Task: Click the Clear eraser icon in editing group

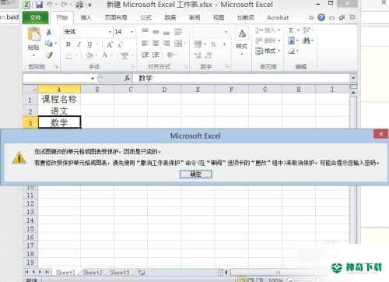Action: (x=292, y=51)
